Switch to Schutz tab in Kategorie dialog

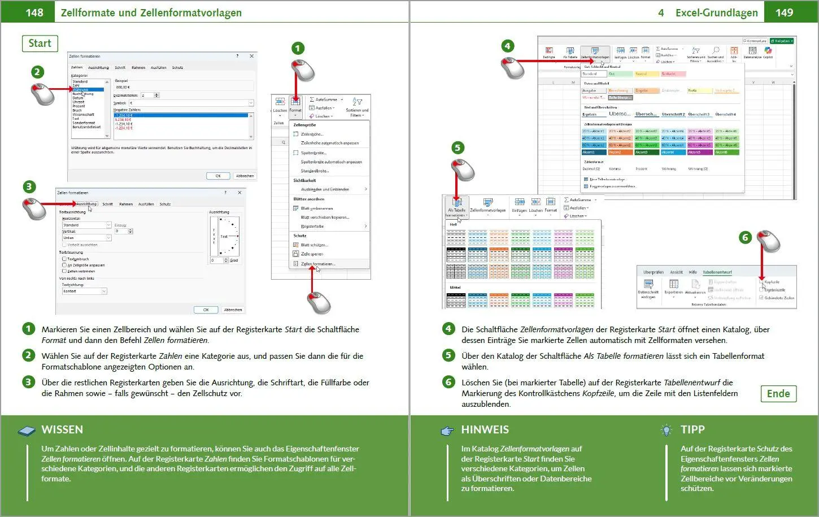click(177, 67)
